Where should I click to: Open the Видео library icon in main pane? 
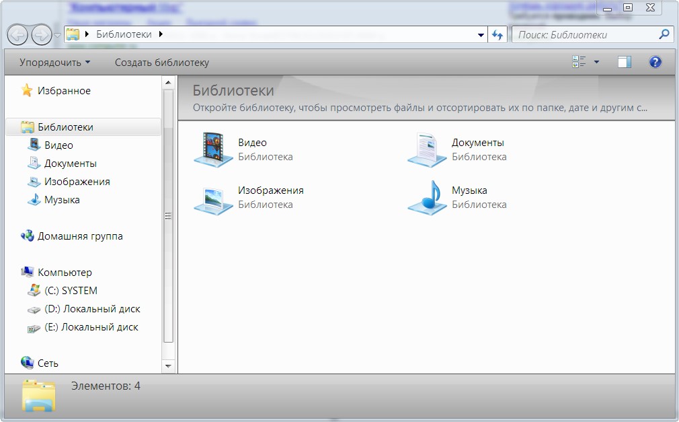(x=214, y=149)
